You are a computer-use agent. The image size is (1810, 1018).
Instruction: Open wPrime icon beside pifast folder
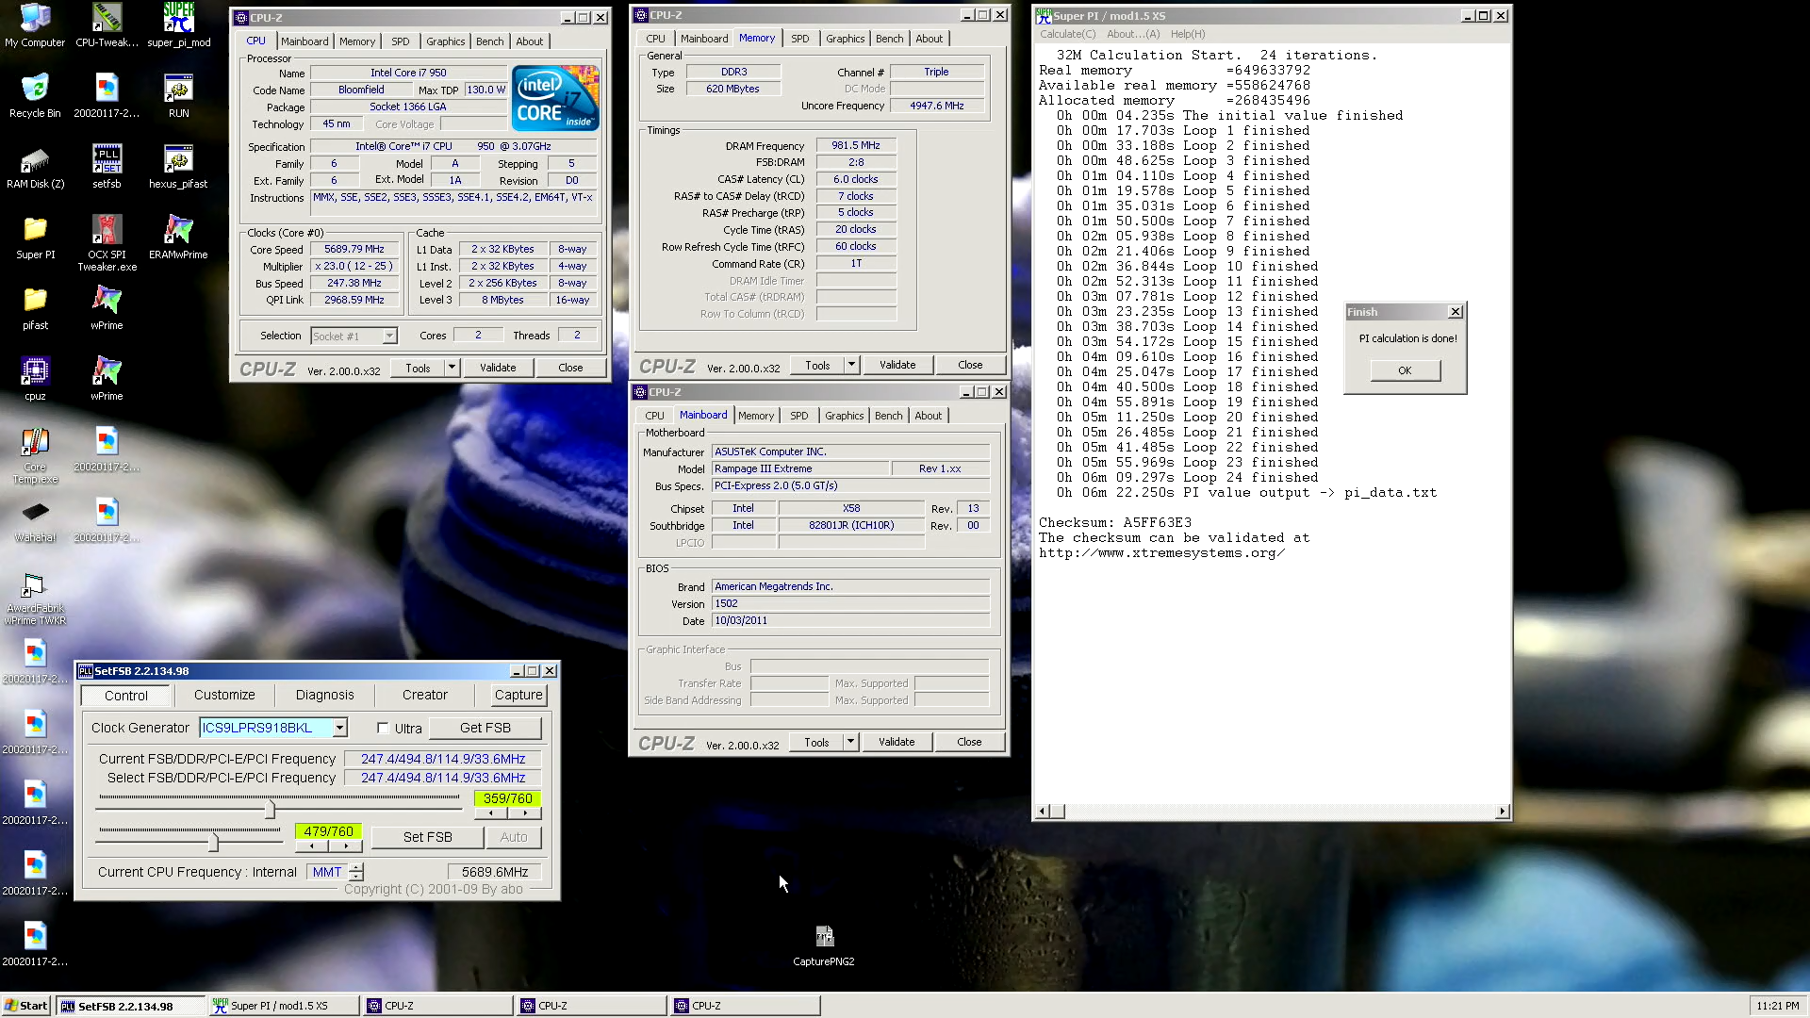107,308
